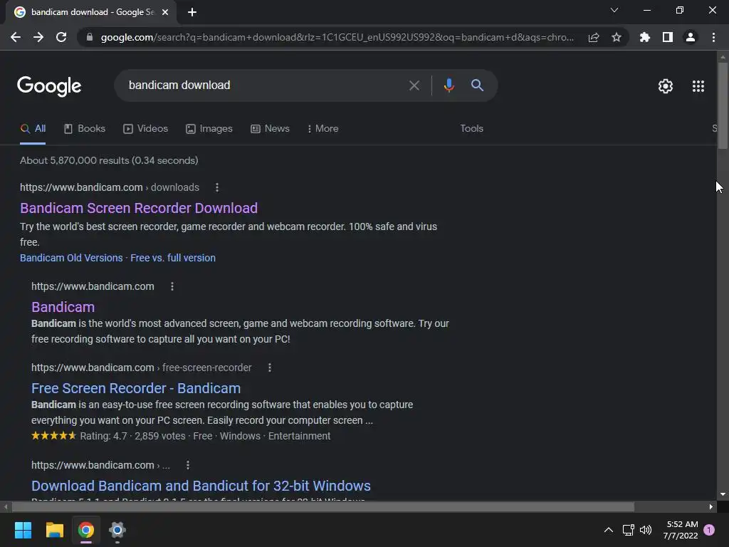The height and width of the screenshot is (547, 729).
Task: Share this page from address bar
Action: click(594, 37)
